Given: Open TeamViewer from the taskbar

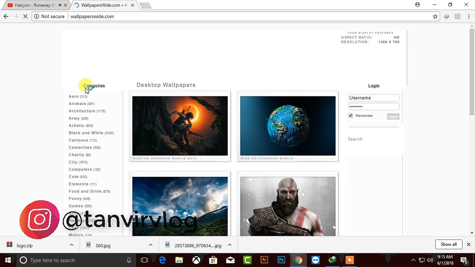Looking at the screenshot, I should [x=315, y=260].
